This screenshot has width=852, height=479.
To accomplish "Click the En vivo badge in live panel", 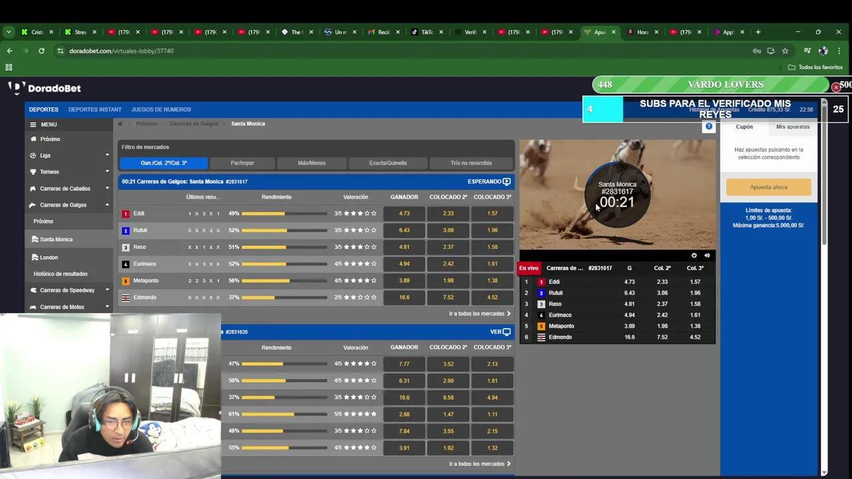I will tap(529, 268).
